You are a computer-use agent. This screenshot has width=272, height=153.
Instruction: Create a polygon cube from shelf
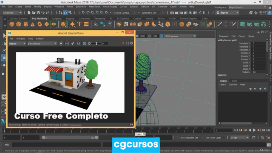19,24
